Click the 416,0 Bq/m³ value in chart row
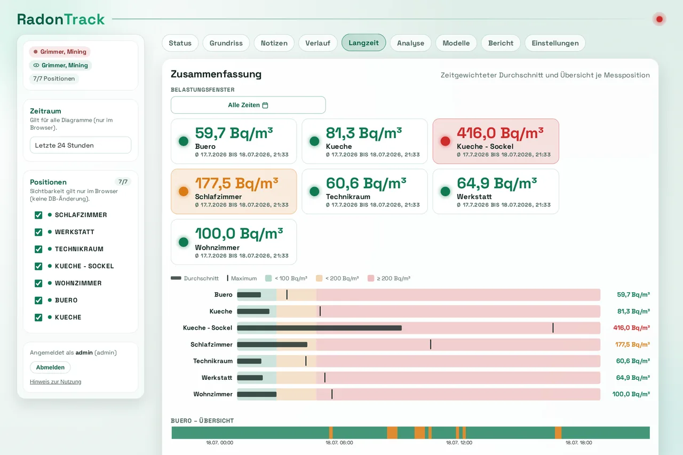 pyautogui.click(x=631, y=328)
